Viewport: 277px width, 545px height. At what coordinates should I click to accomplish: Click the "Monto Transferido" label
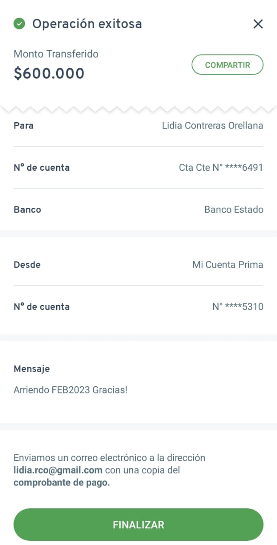[56, 54]
